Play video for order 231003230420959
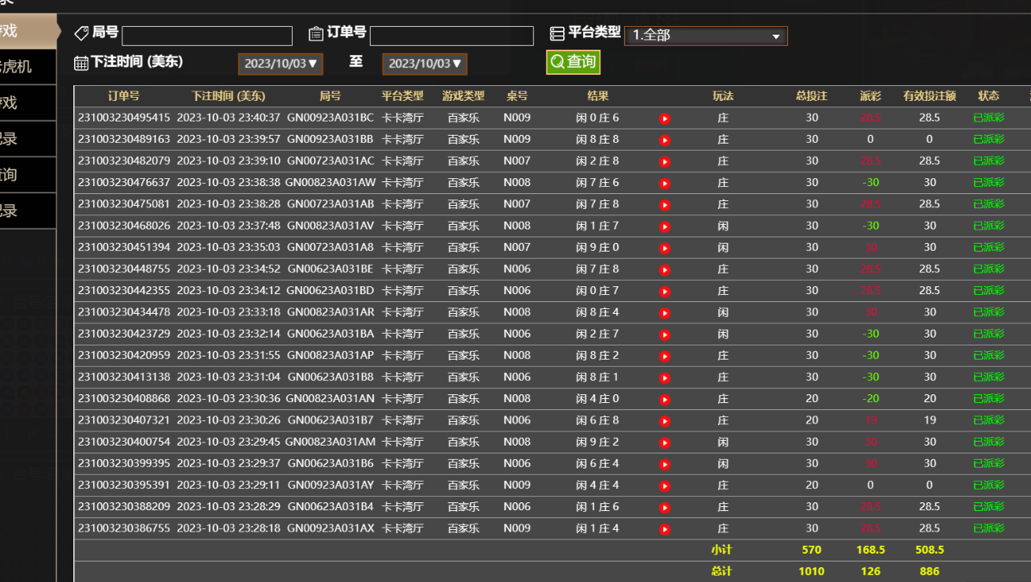This screenshot has height=582, width=1031. (x=665, y=356)
